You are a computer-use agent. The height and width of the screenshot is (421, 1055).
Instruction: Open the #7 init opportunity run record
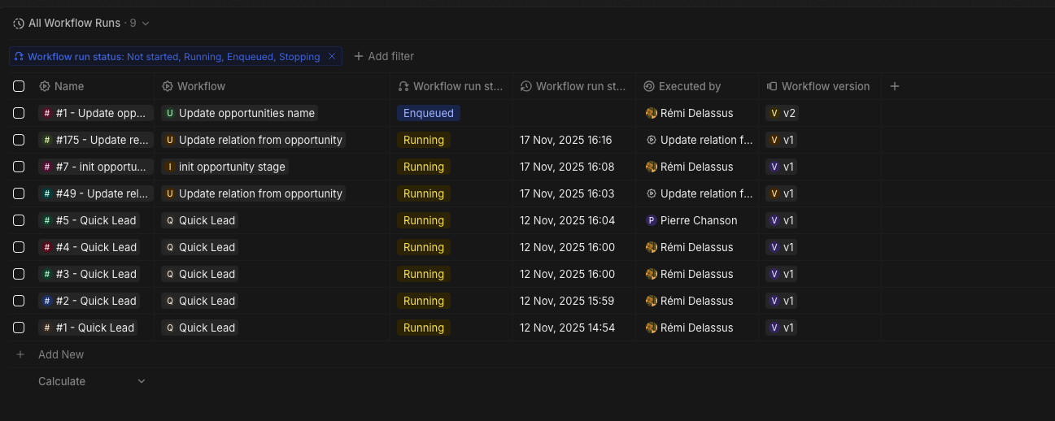pyautogui.click(x=96, y=167)
